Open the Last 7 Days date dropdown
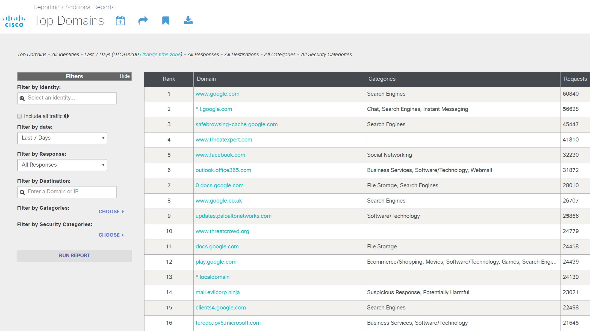This screenshot has height=331, width=590. pyautogui.click(x=62, y=138)
